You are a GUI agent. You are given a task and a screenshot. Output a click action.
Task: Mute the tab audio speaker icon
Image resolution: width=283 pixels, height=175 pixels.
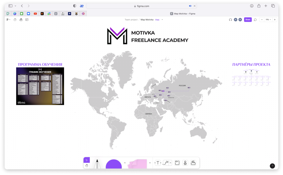click(190, 6)
